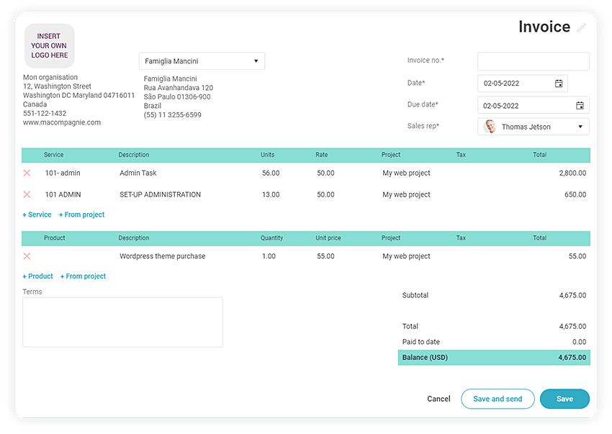The height and width of the screenshot is (434, 612).
Task: Edit the Units value 56.00
Action: [x=271, y=173]
